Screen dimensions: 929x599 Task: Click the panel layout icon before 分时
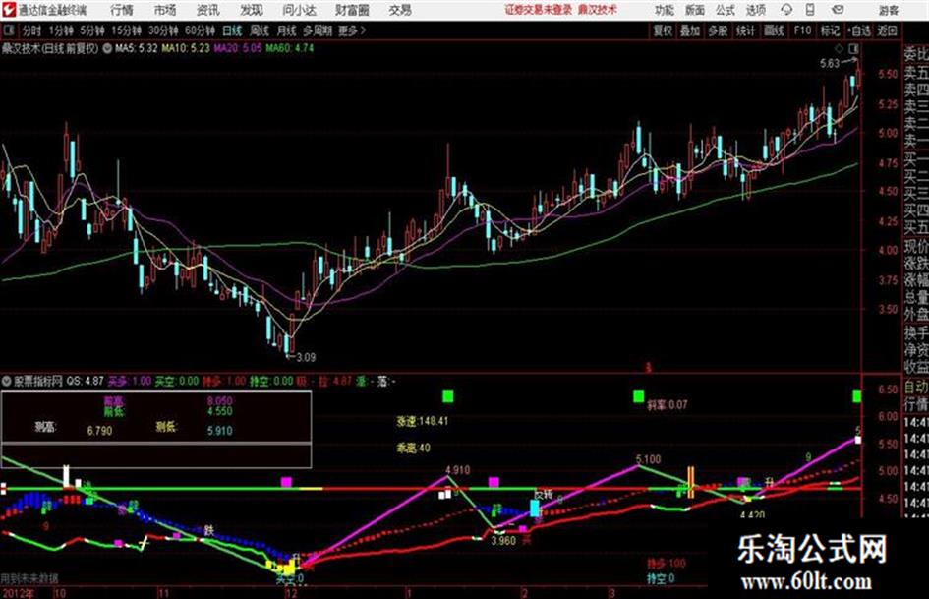pyautogui.click(x=8, y=30)
